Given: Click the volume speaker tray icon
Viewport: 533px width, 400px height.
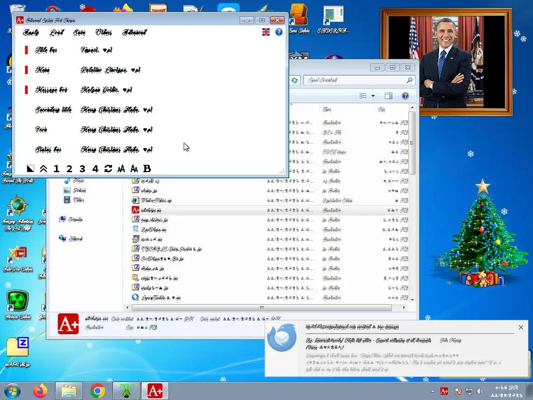Looking at the screenshot, I should [x=480, y=391].
